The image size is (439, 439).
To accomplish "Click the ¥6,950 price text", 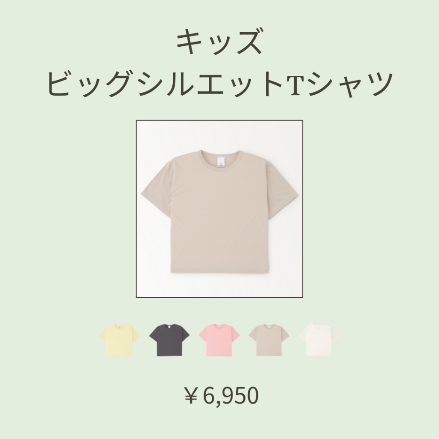I will click(221, 396).
